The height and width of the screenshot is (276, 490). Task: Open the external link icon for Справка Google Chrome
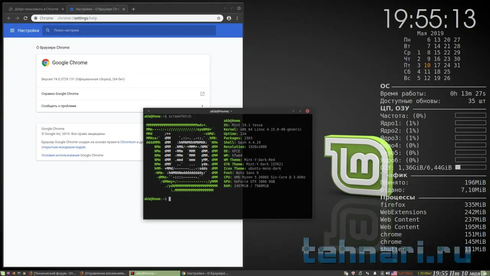(x=203, y=94)
